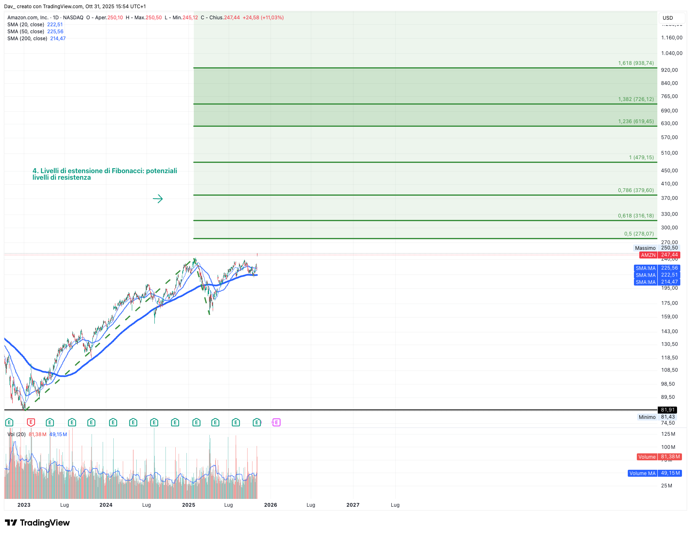This screenshot has width=691, height=535.
Task: Click the Amazon.com, Inc. symbol title
Action: tap(28, 18)
